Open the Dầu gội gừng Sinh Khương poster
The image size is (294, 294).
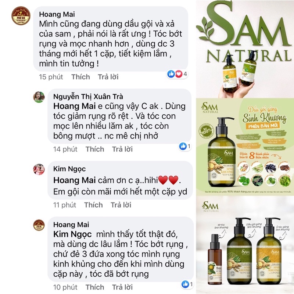[x=245, y=147]
